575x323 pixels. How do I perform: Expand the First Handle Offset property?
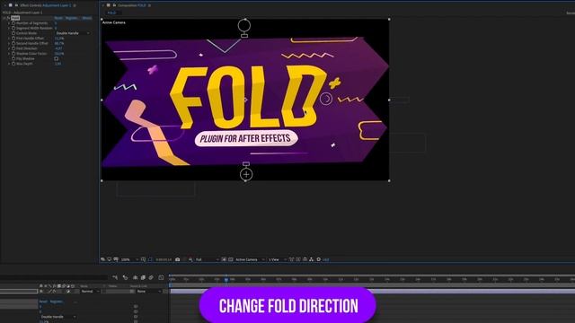tap(9, 39)
